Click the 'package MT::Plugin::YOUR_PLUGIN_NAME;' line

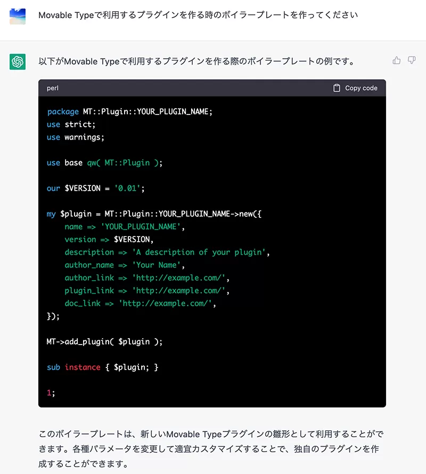click(130, 112)
